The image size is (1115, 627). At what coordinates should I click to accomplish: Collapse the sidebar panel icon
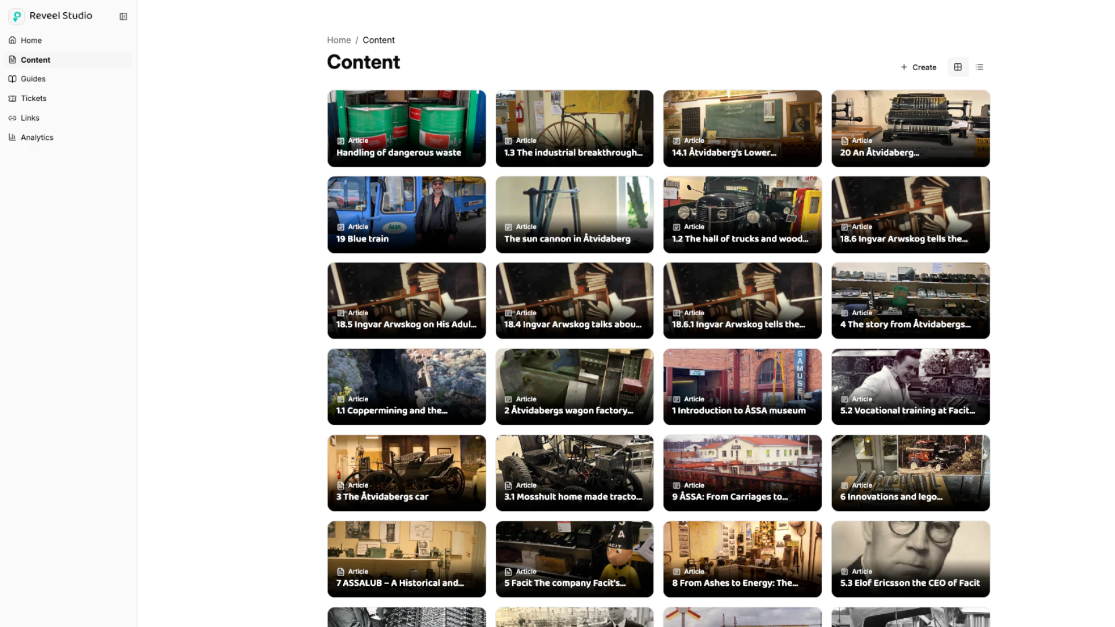tap(123, 16)
